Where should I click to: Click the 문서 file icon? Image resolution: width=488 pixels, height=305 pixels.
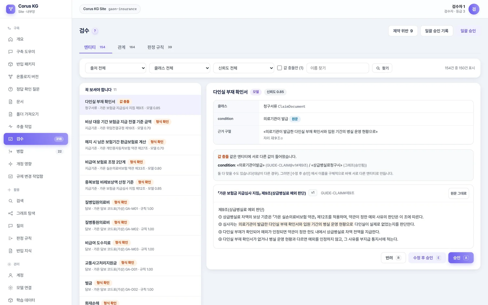click(x=11, y=102)
